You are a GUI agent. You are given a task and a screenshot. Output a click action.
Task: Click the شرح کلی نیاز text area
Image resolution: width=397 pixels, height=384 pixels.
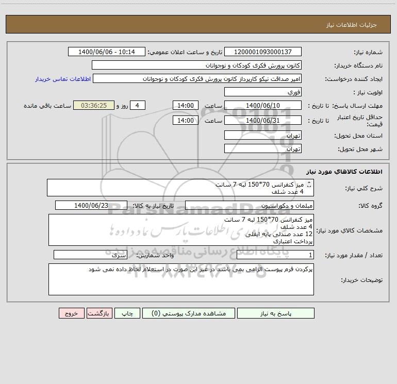point(180,188)
